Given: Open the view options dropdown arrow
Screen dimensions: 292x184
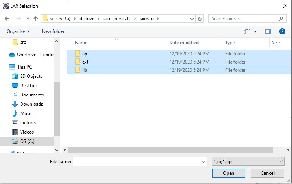Looking at the screenshot, I should click(255, 31).
